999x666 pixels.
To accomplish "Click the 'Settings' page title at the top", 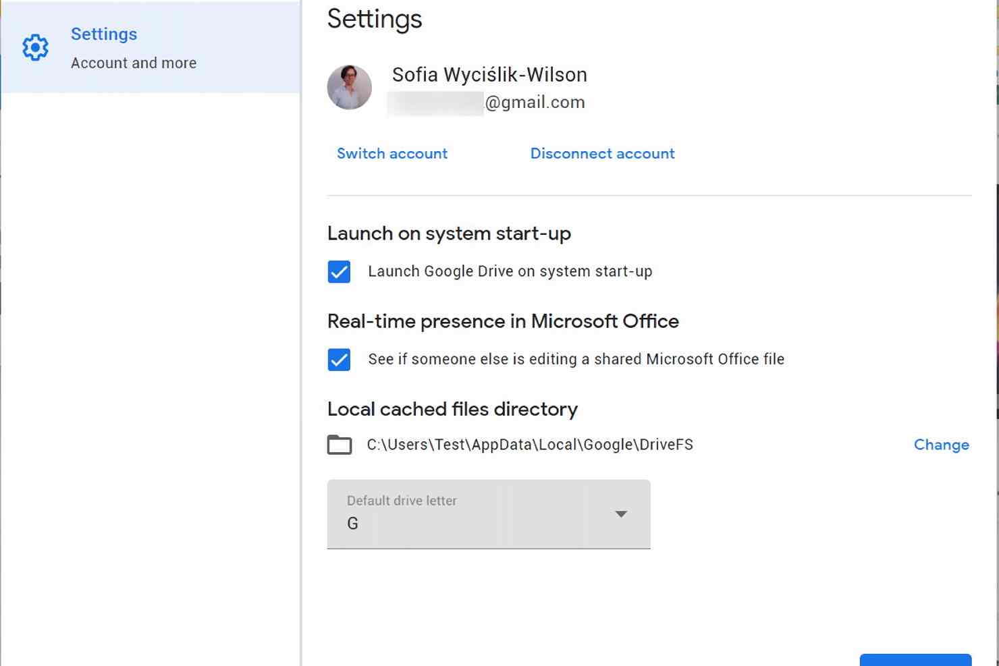I will [x=375, y=19].
